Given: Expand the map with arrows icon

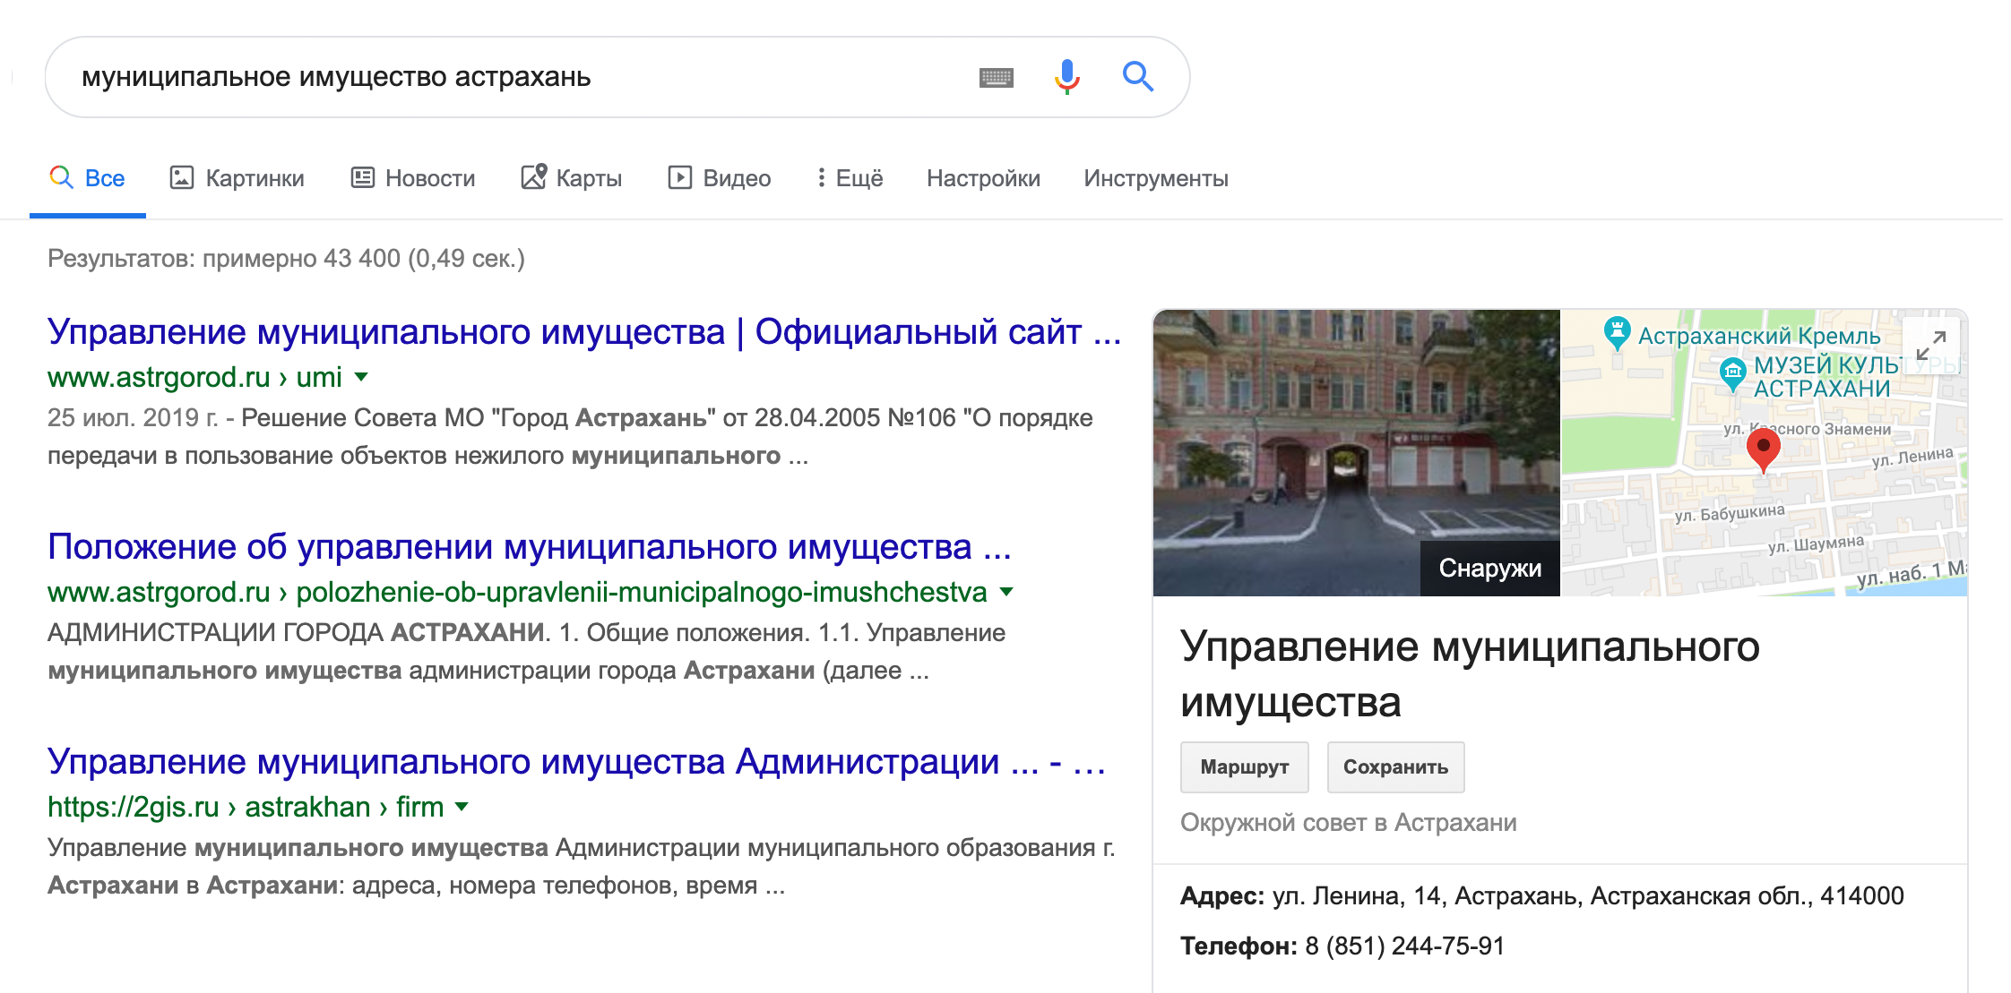Looking at the screenshot, I should coord(1930,346).
